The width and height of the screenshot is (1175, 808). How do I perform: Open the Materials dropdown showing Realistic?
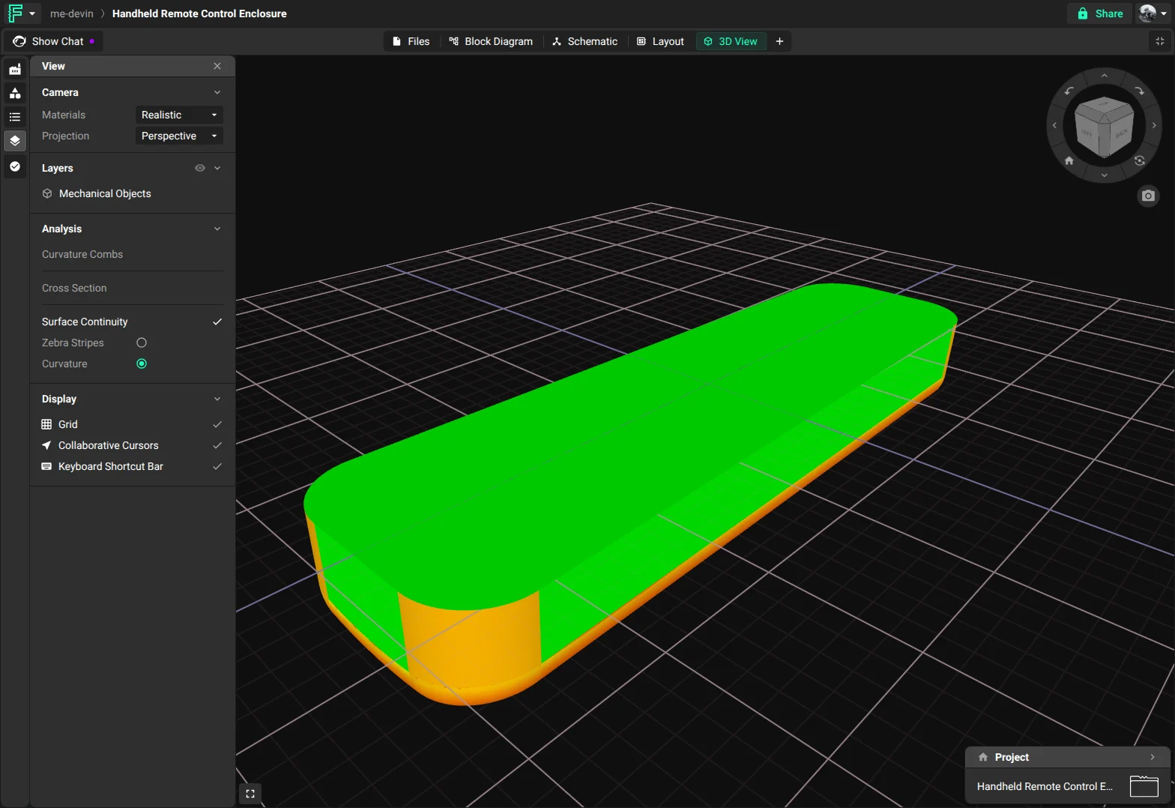click(x=179, y=115)
